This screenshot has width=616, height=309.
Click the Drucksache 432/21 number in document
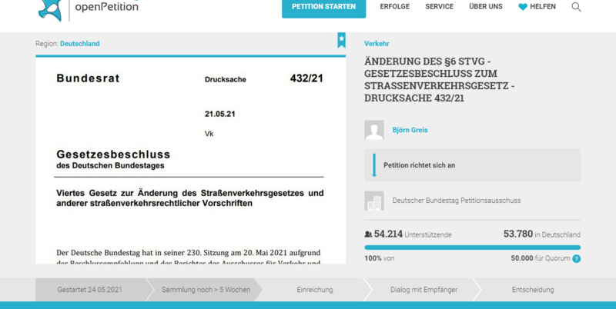point(306,78)
